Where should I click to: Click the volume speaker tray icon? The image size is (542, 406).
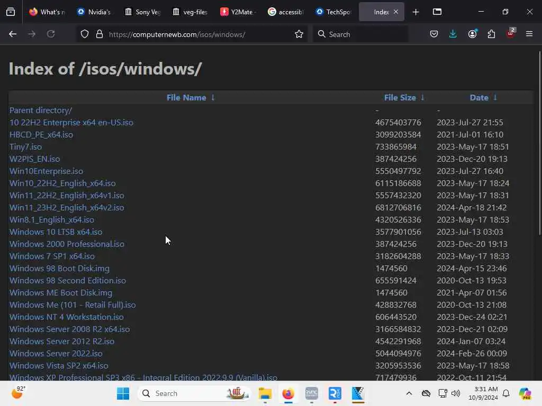point(456,393)
